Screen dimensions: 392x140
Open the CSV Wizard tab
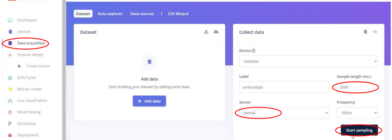[178, 14]
